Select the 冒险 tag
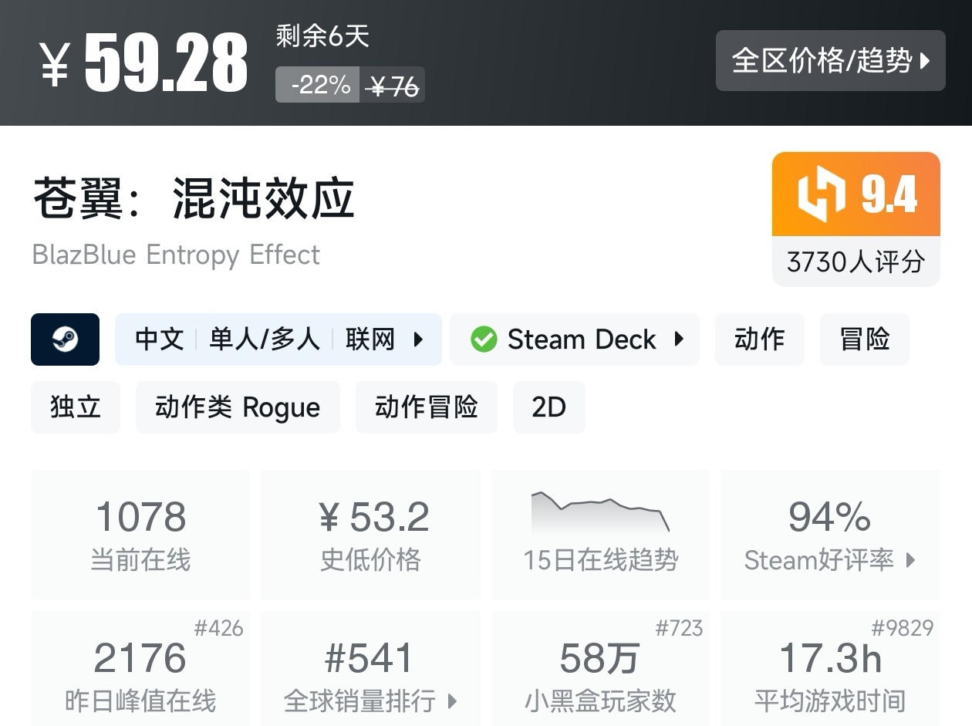 pos(864,339)
